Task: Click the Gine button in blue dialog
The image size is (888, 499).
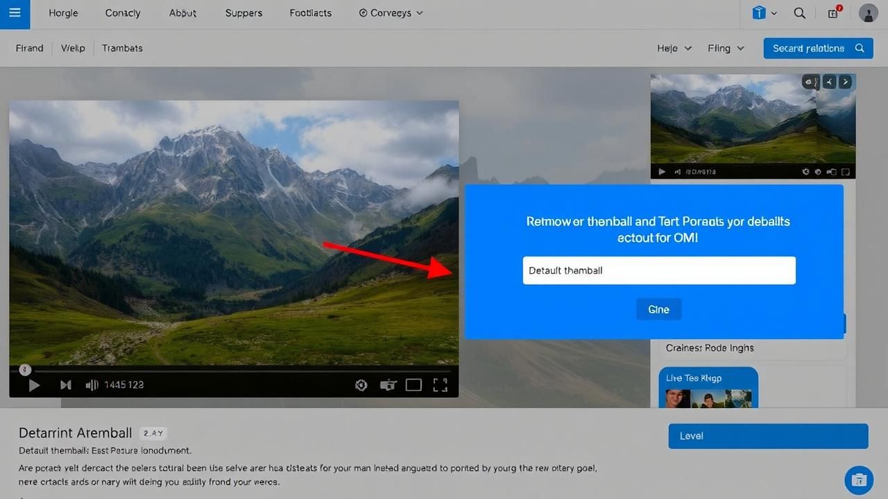Action: pyautogui.click(x=658, y=310)
